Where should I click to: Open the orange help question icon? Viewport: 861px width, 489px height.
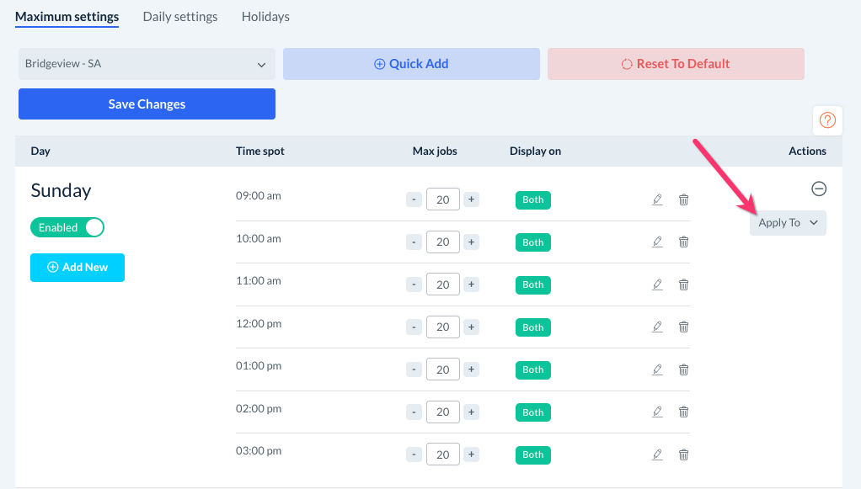click(827, 120)
